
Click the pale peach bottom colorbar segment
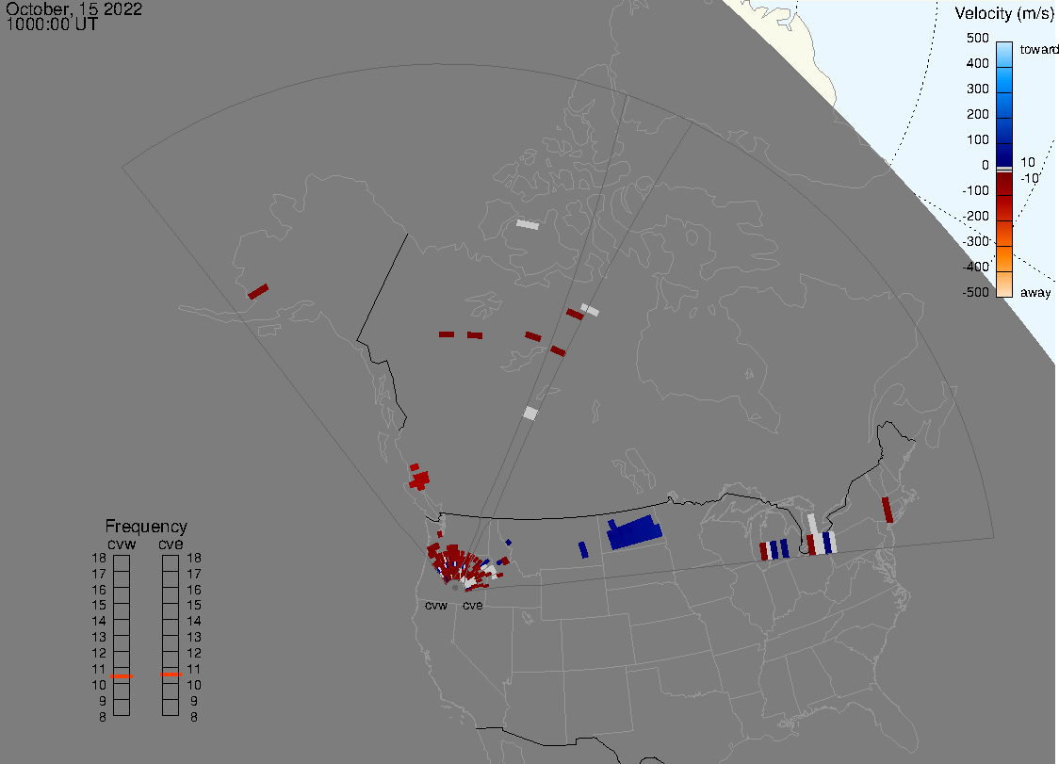click(1004, 284)
